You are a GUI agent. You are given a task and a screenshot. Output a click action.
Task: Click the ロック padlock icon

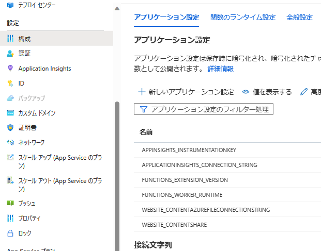(10, 233)
